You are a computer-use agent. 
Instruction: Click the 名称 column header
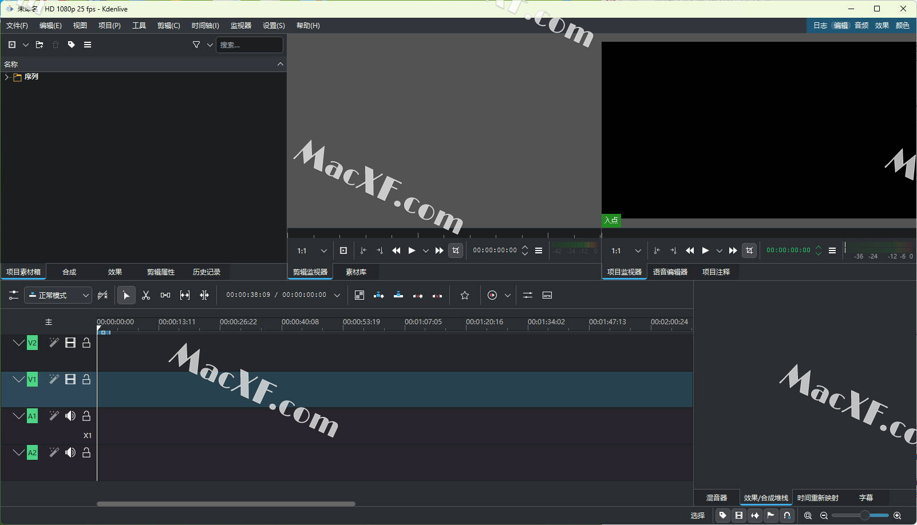tap(144, 64)
